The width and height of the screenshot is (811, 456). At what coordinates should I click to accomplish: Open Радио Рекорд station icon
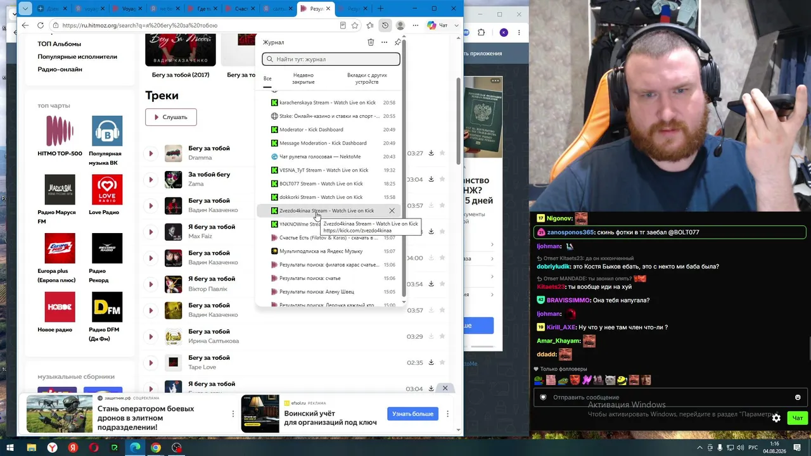point(107,248)
